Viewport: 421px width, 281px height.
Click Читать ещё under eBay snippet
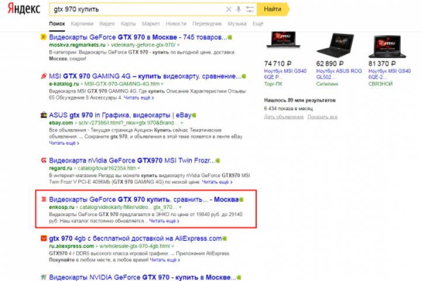64,143
